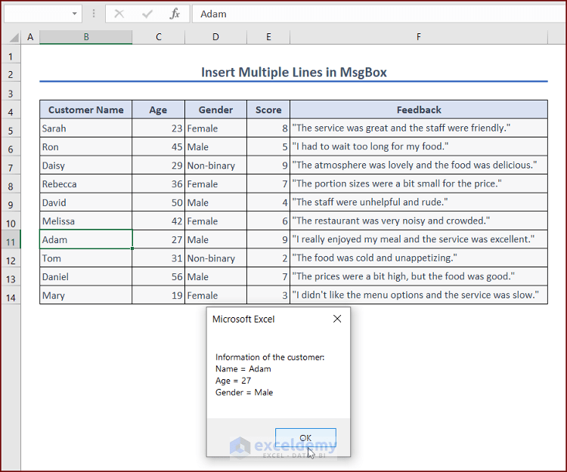Viewport: 567px width, 472px height.
Task: Select the cell containing Ron
Action: click(86, 147)
